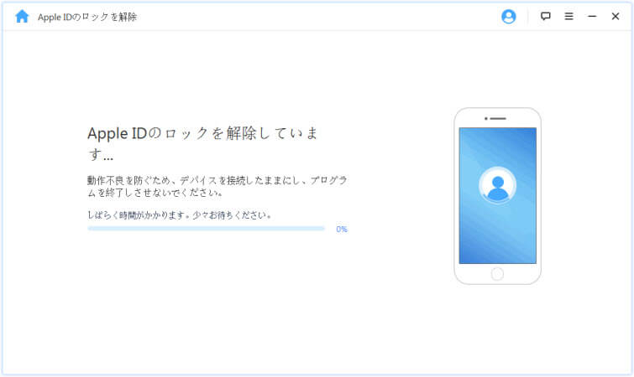Click the title 'Apple IDのロックを解除' in header
This screenshot has height=377, width=634.
point(87,17)
